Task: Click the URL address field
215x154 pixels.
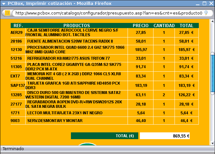Action: (109, 13)
